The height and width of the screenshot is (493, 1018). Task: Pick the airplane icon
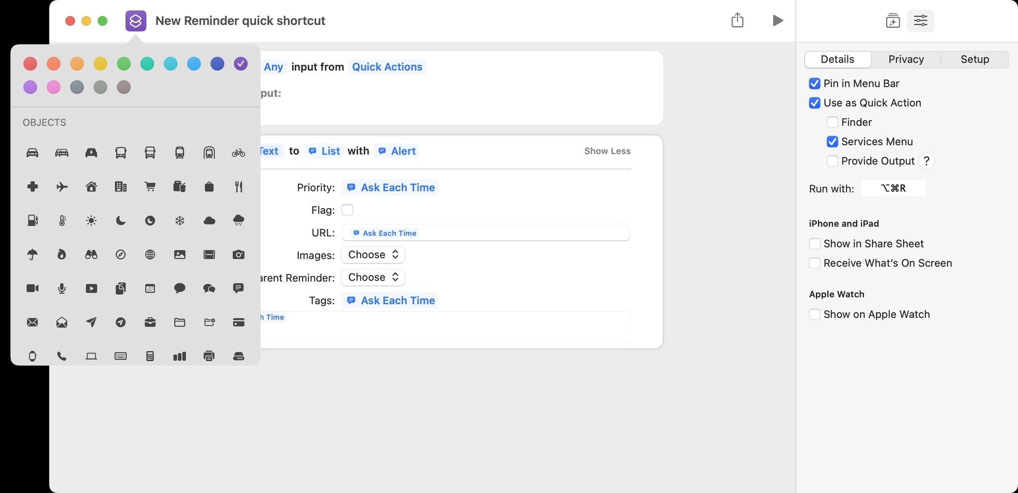[x=62, y=186]
